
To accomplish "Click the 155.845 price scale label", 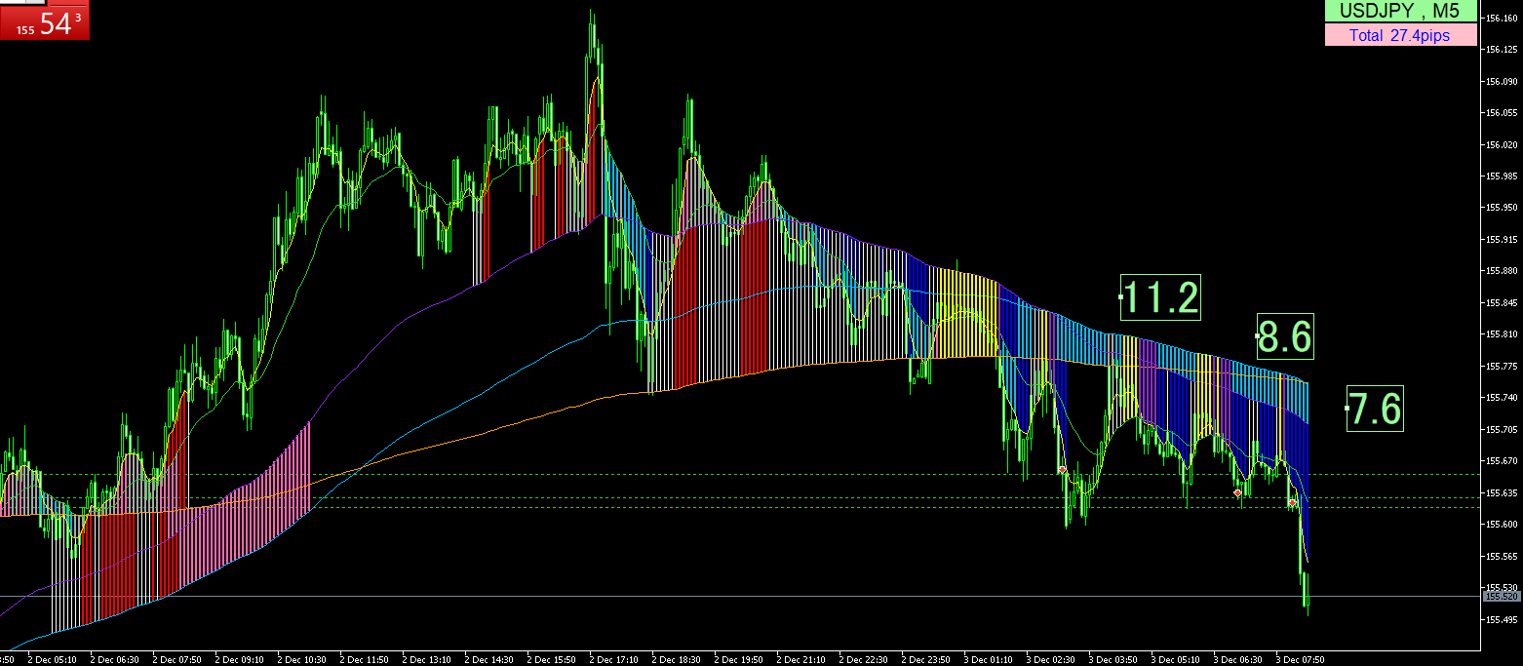I will tap(1503, 302).
